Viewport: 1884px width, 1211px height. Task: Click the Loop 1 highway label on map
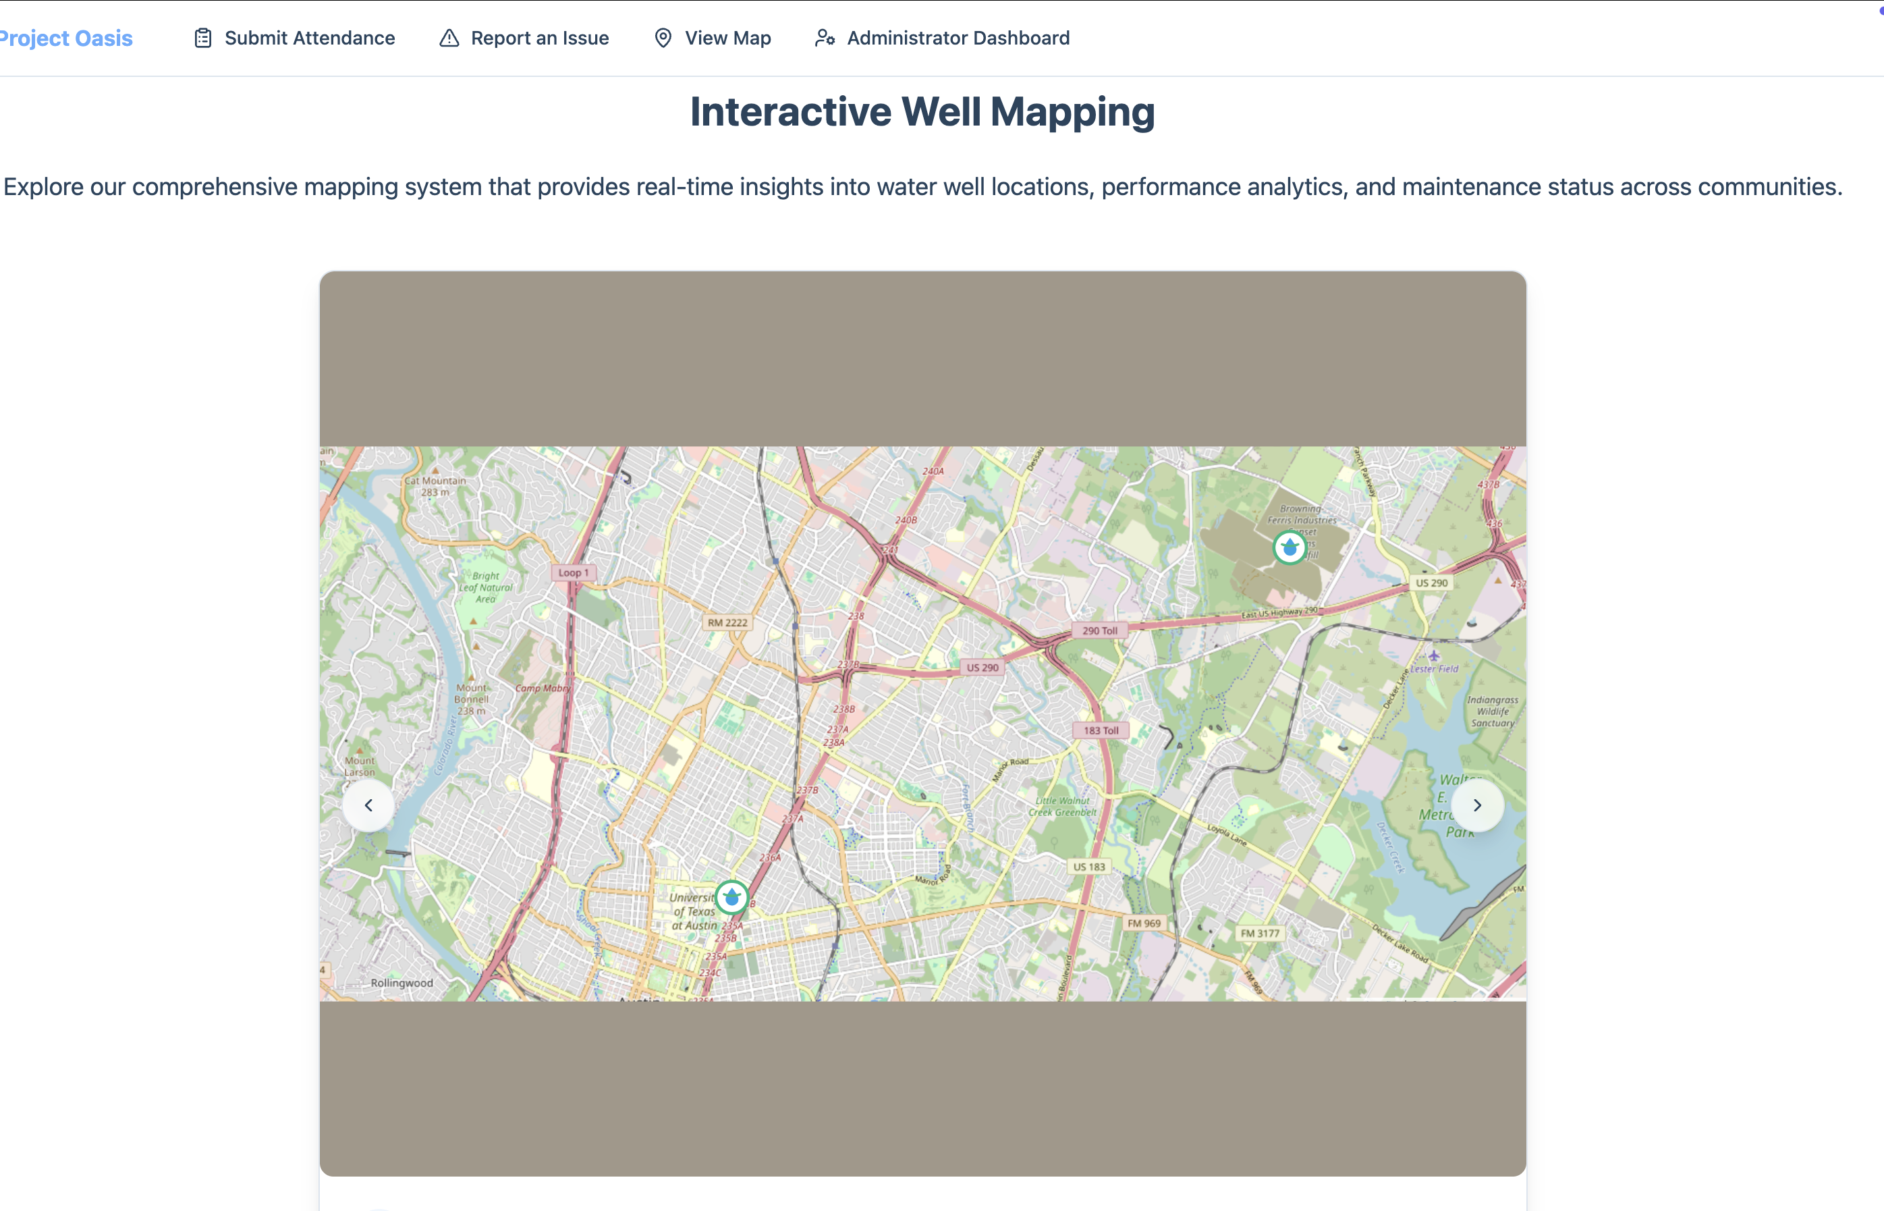point(573,572)
